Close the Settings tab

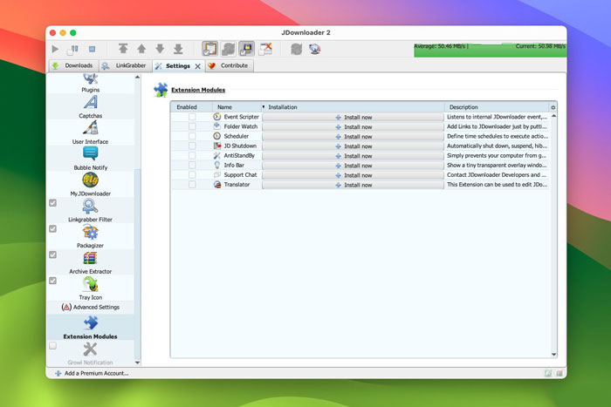[x=198, y=66]
